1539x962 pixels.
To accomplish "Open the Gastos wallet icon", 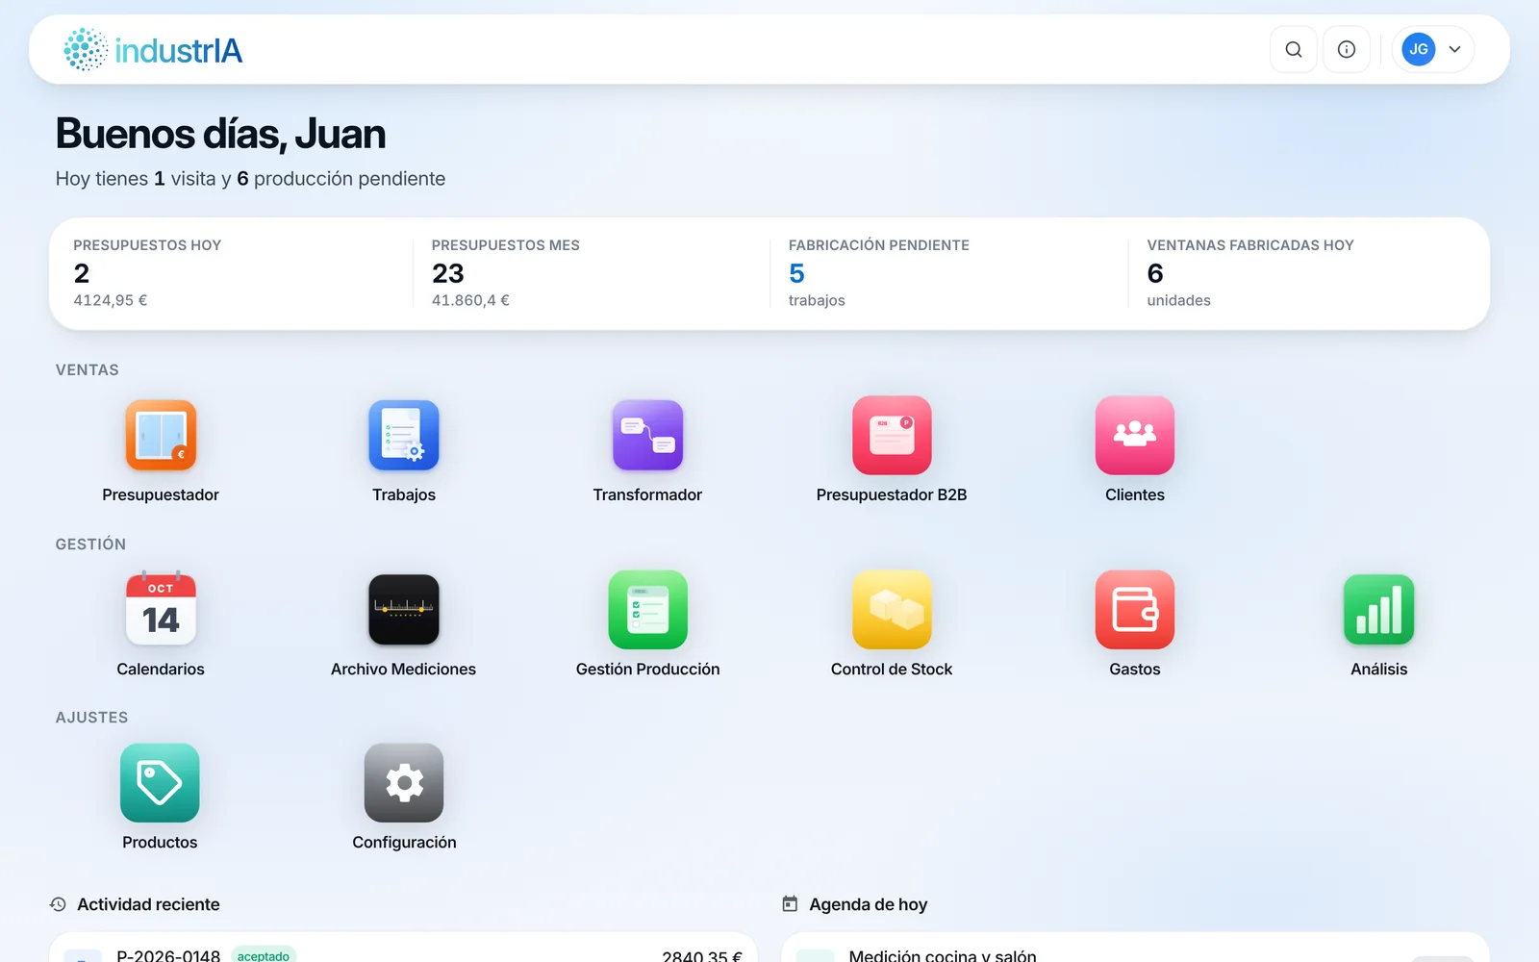I will click(1135, 609).
